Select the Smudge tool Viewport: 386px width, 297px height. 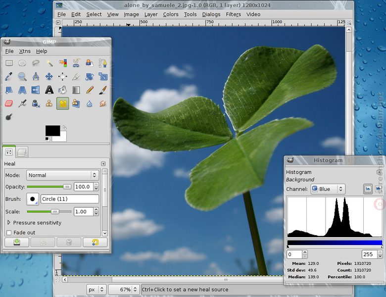[102, 103]
